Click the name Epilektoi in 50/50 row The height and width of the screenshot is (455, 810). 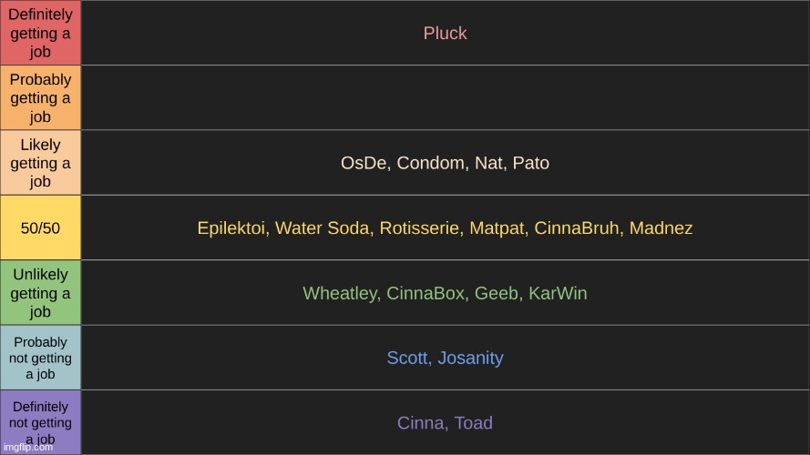pyautogui.click(x=231, y=228)
